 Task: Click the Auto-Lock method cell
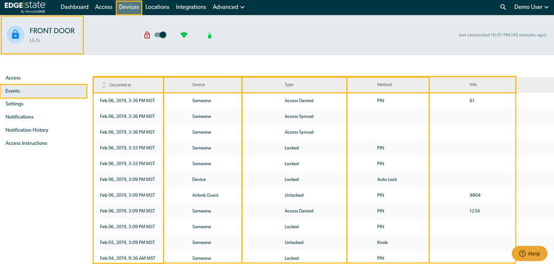tap(387, 179)
